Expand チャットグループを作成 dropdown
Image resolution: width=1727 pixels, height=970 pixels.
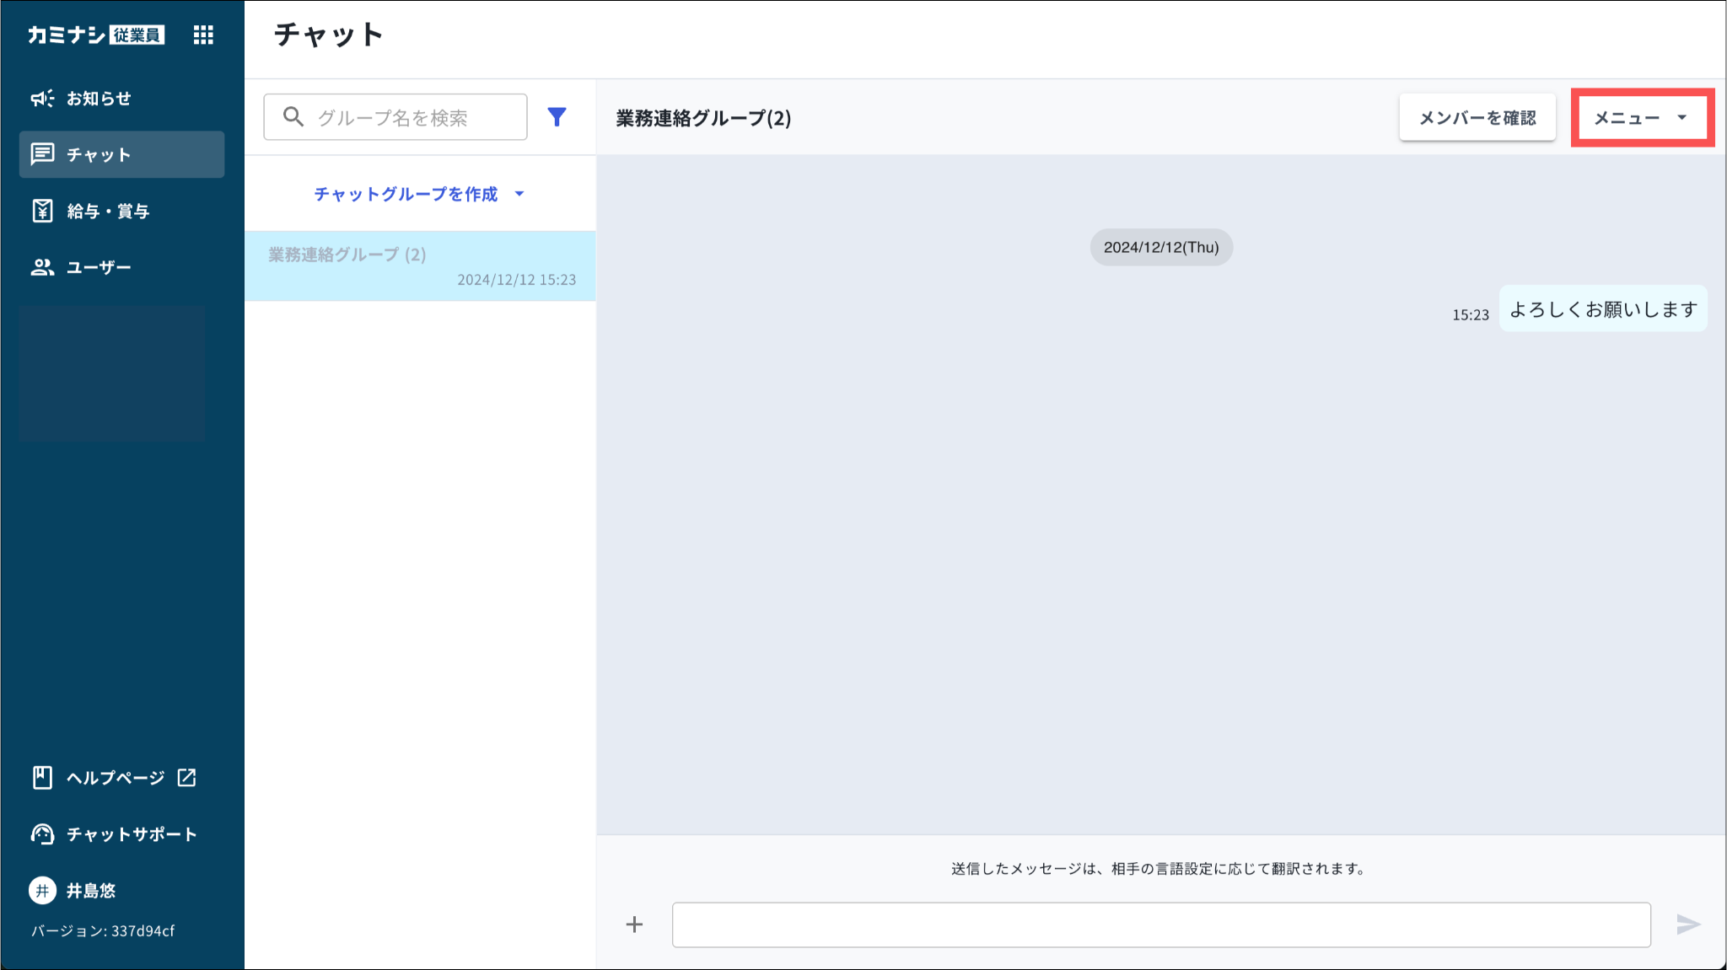click(418, 194)
